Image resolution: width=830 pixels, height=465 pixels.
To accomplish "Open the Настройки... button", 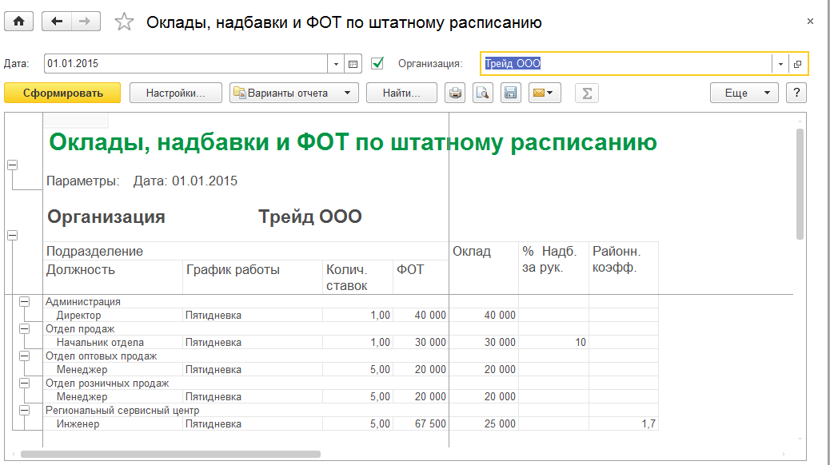I will (x=175, y=93).
